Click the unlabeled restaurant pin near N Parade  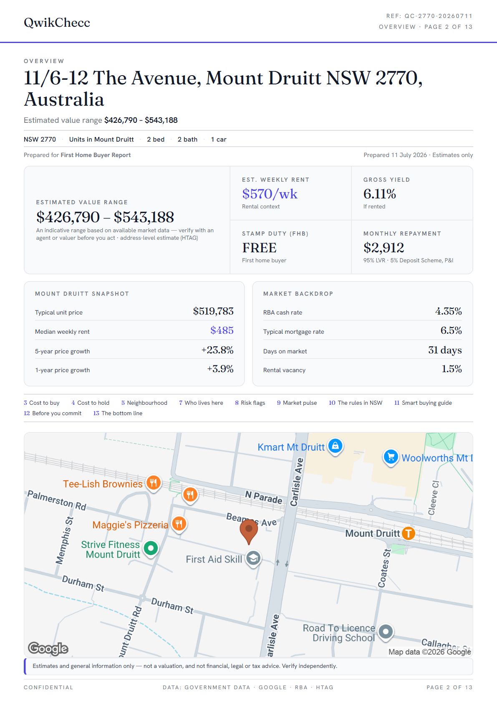[190, 495]
